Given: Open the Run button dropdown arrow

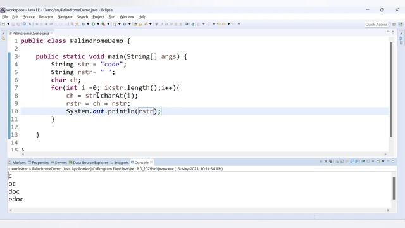Looking at the screenshot, I should (98, 24).
